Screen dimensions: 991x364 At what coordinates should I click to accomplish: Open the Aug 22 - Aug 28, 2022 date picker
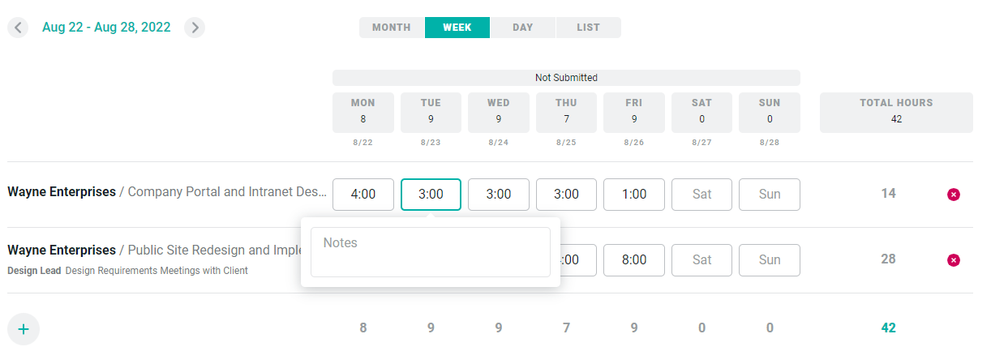point(106,28)
